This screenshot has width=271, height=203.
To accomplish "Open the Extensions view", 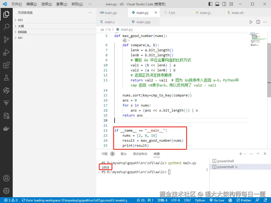I will (6, 65).
